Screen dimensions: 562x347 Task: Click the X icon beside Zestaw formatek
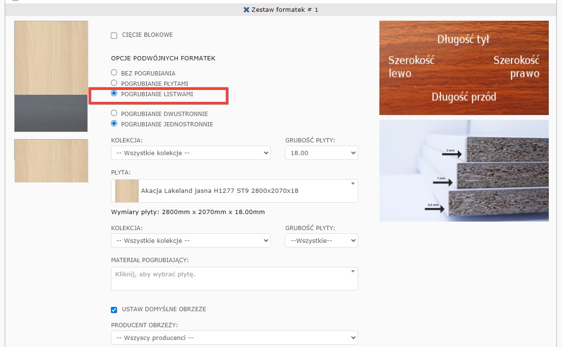[246, 9]
